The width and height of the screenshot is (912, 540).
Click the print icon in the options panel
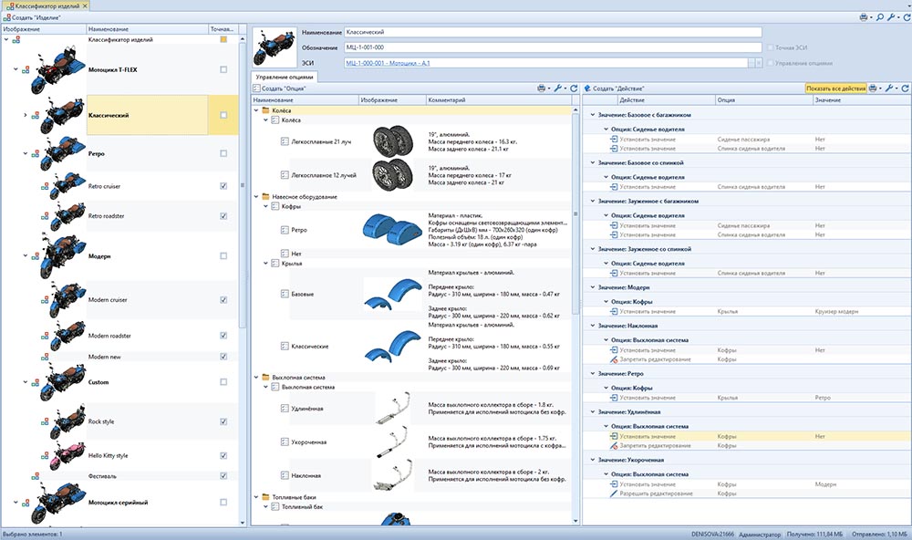pyautogui.click(x=542, y=88)
